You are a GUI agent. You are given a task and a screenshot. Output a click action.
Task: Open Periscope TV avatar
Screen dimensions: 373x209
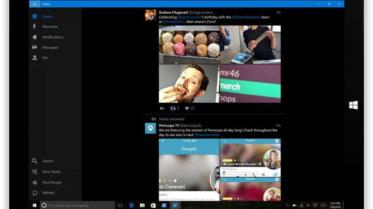150,128
